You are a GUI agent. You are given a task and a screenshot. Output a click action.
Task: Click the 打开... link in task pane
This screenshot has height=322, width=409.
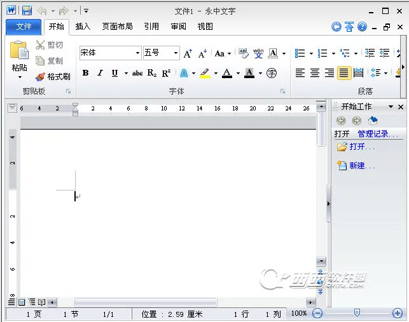pyautogui.click(x=362, y=147)
